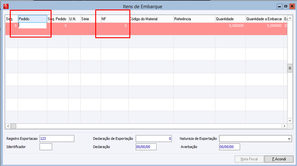Click the vertical scrollbar thumb

(x=290, y=68)
